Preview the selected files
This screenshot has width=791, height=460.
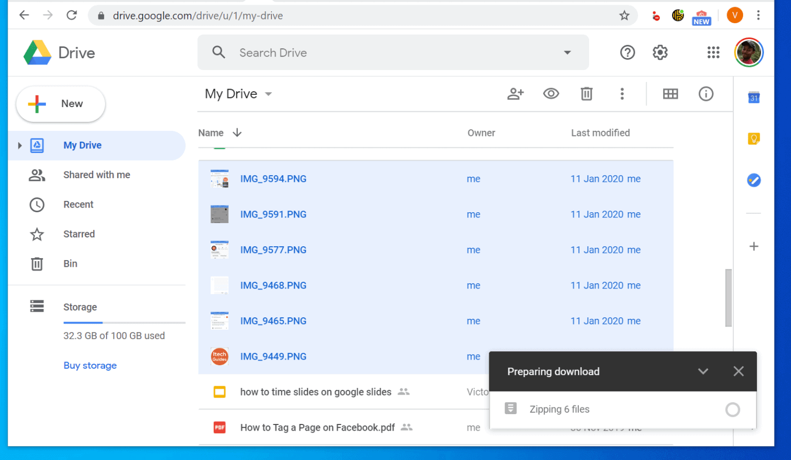click(551, 94)
